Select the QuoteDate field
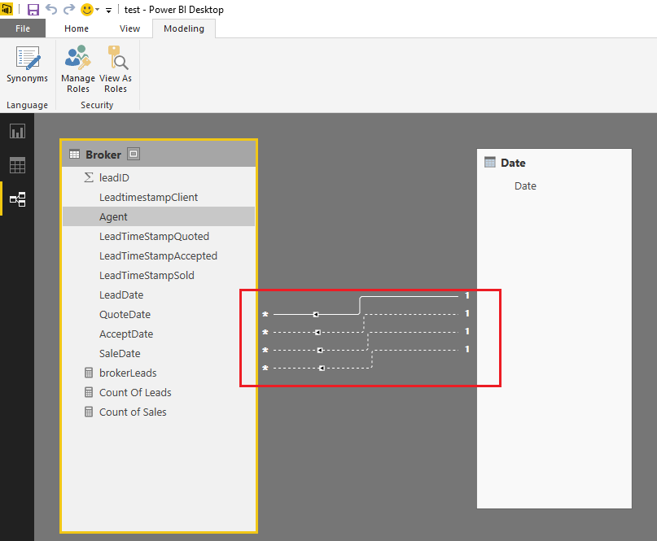 click(159, 315)
